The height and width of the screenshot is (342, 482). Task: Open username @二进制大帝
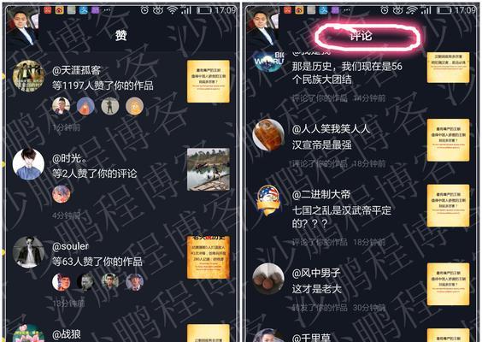[321, 194]
